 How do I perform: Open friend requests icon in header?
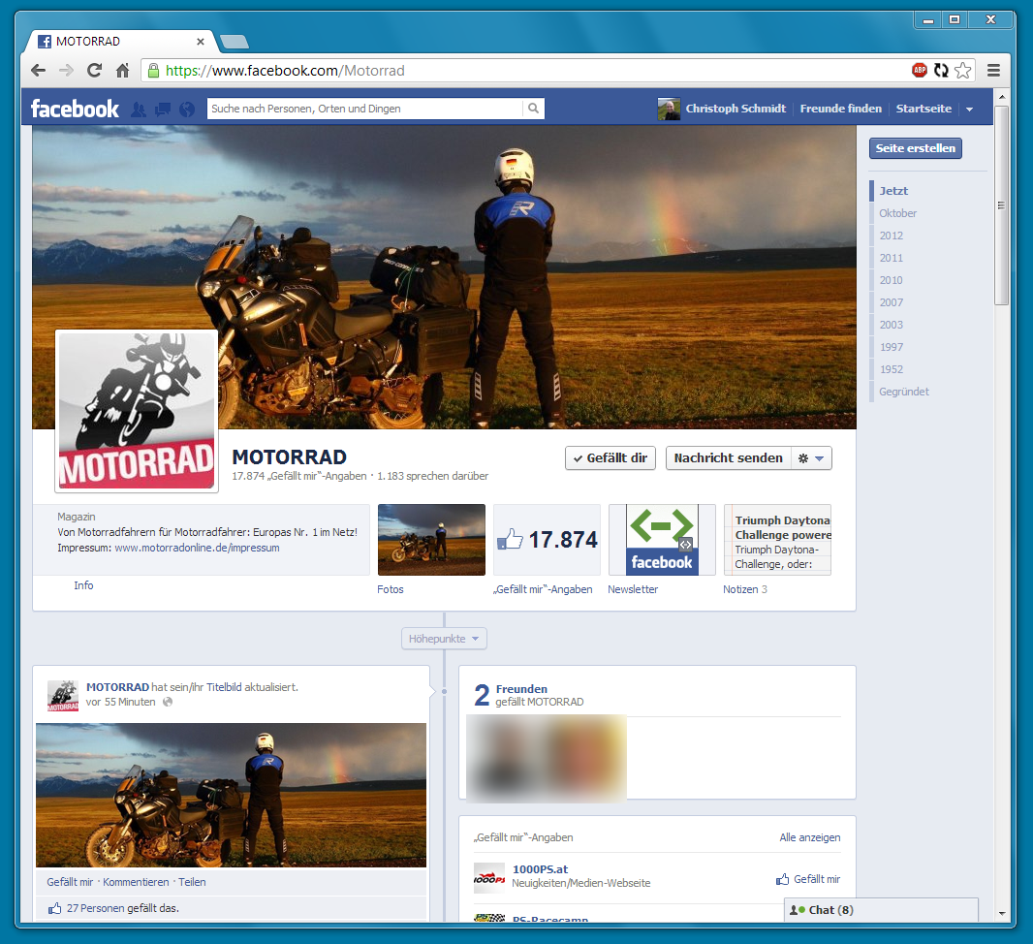pos(139,110)
